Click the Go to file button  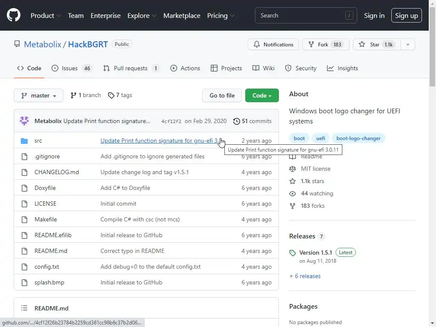(x=222, y=95)
